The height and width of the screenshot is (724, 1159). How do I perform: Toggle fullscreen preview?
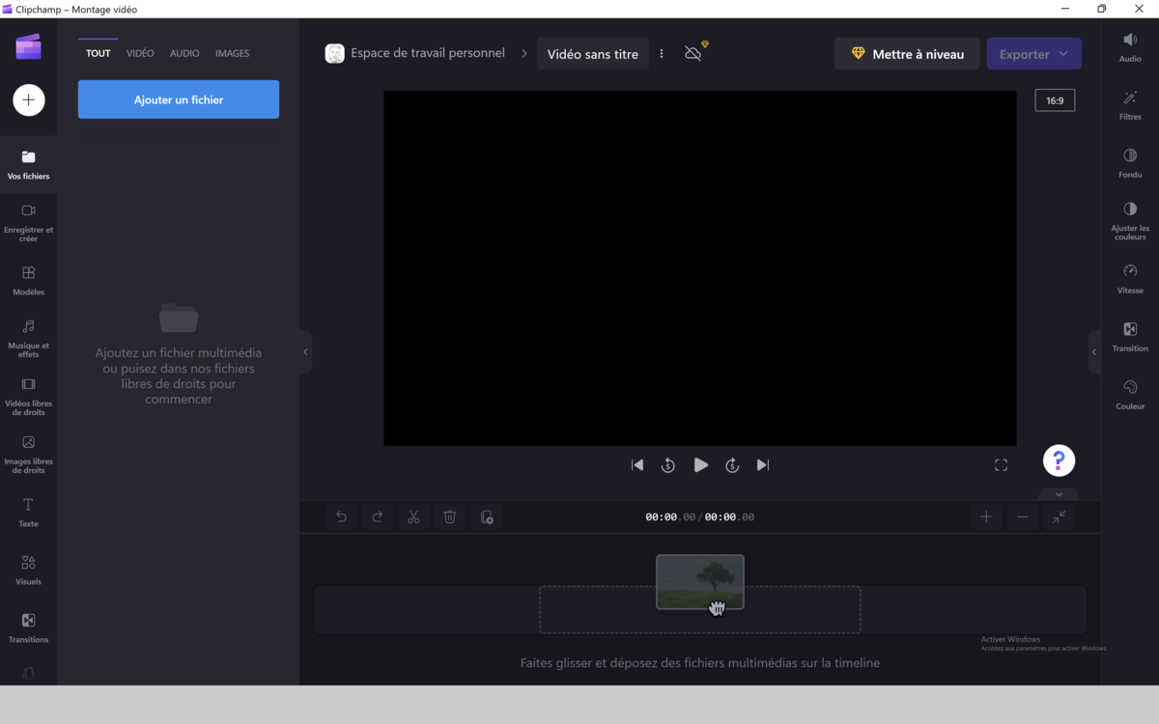1002,465
